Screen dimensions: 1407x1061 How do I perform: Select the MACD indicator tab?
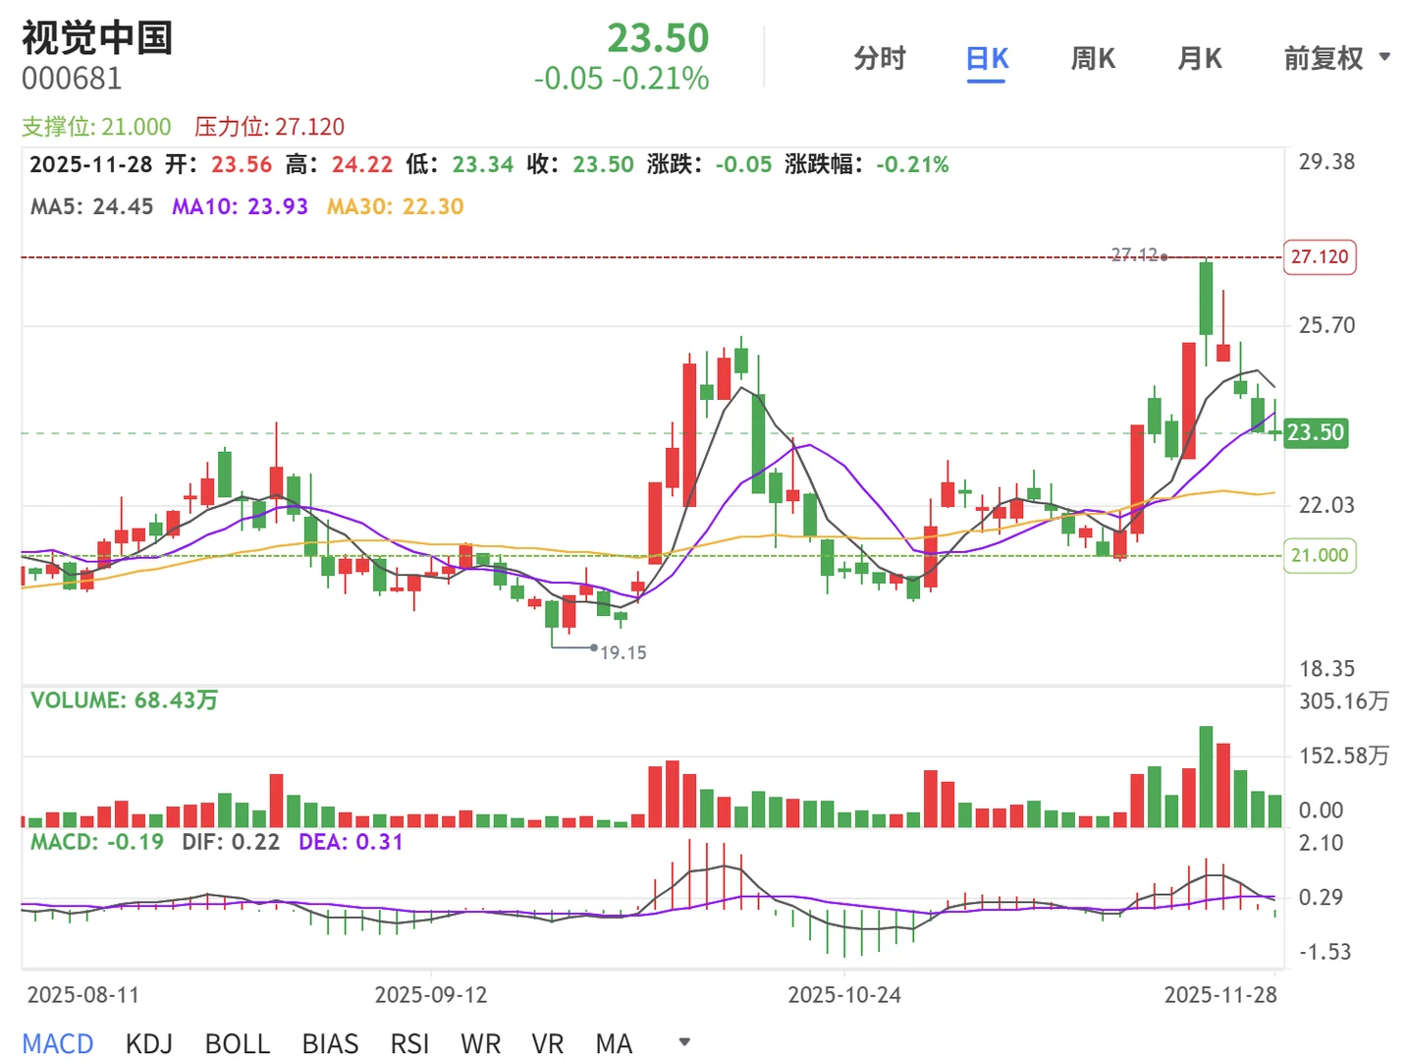pyautogui.click(x=58, y=1043)
